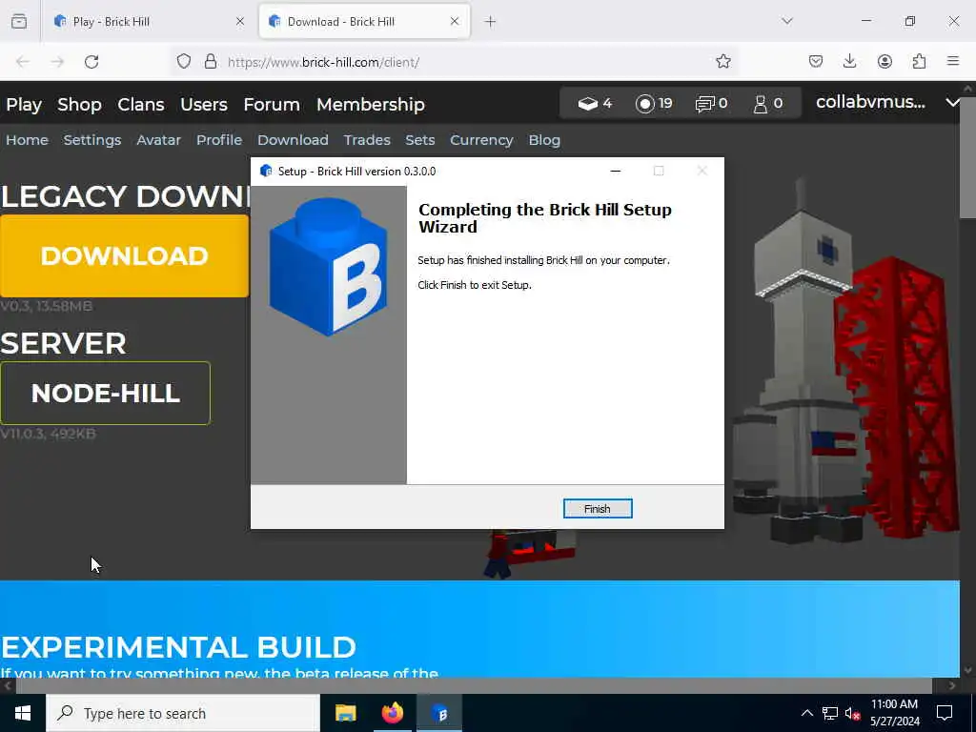
Task: Open Firefox View icon in the tab bar
Action: click(x=19, y=21)
